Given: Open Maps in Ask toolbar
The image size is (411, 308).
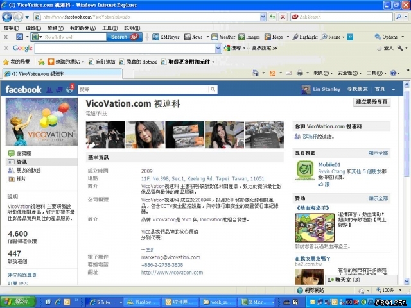Looking at the screenshot, I should pyautogui.click(x=274, y=37).
